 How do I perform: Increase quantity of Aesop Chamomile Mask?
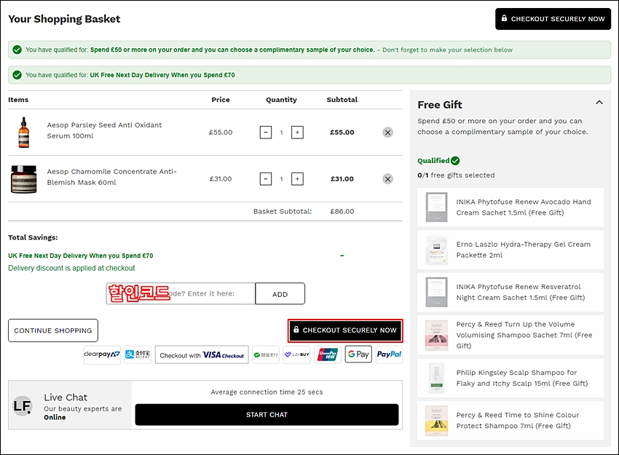coord(297,179)
